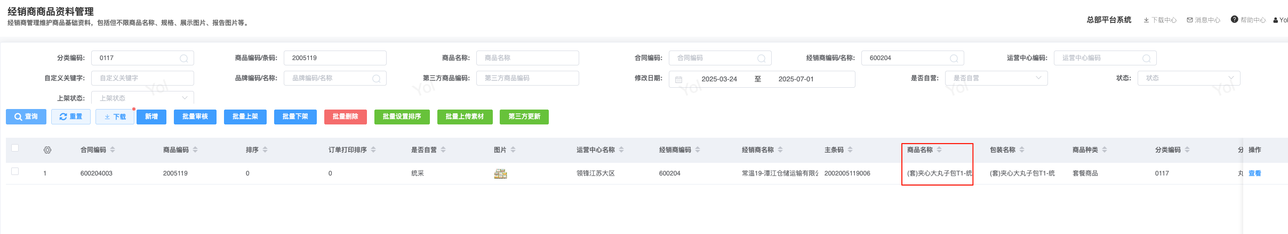Click search icon in 品牌编码/名称 field
The width and height of the screenshot is (1288, 234).
point(377,79)
